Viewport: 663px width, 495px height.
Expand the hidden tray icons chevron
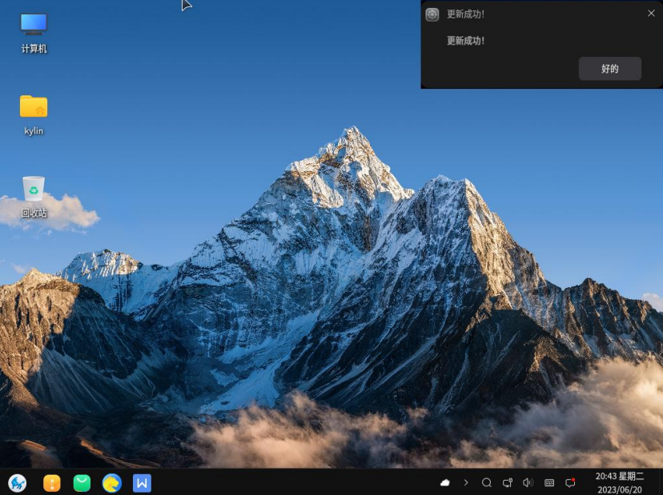coord(466,483)
